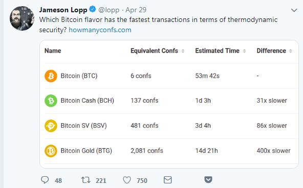
Task: Retweet this tweet via retweet icon
Action: coord(86,180)
